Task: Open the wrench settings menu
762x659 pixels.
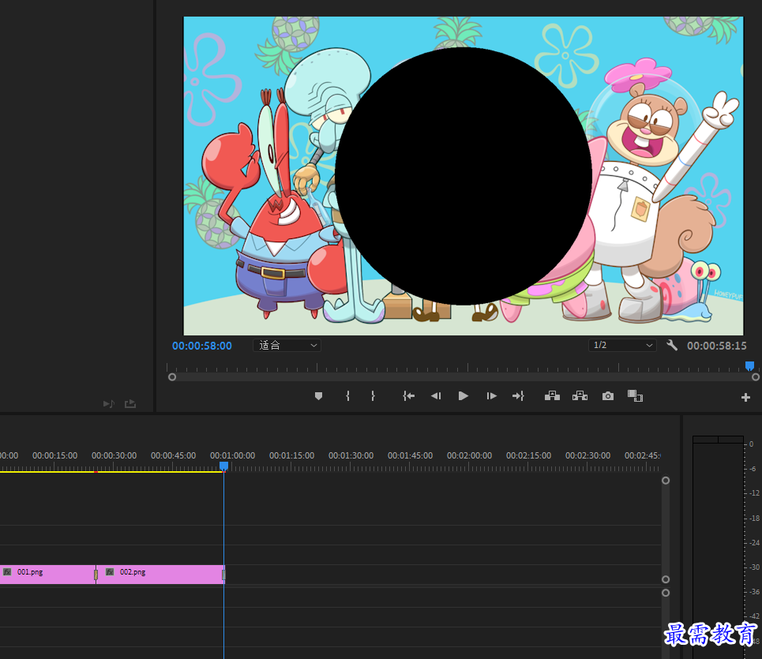Action: click(x=672, y=345)
